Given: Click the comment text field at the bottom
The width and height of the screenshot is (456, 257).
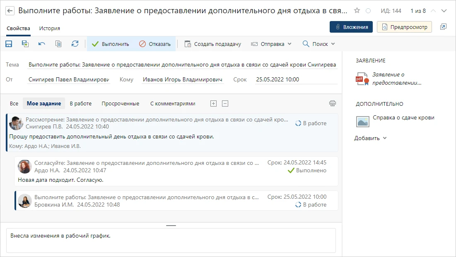Looking at the screenshot, I should [171, 240].
